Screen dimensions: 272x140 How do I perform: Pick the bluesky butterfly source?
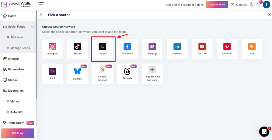tap(77, 74)
